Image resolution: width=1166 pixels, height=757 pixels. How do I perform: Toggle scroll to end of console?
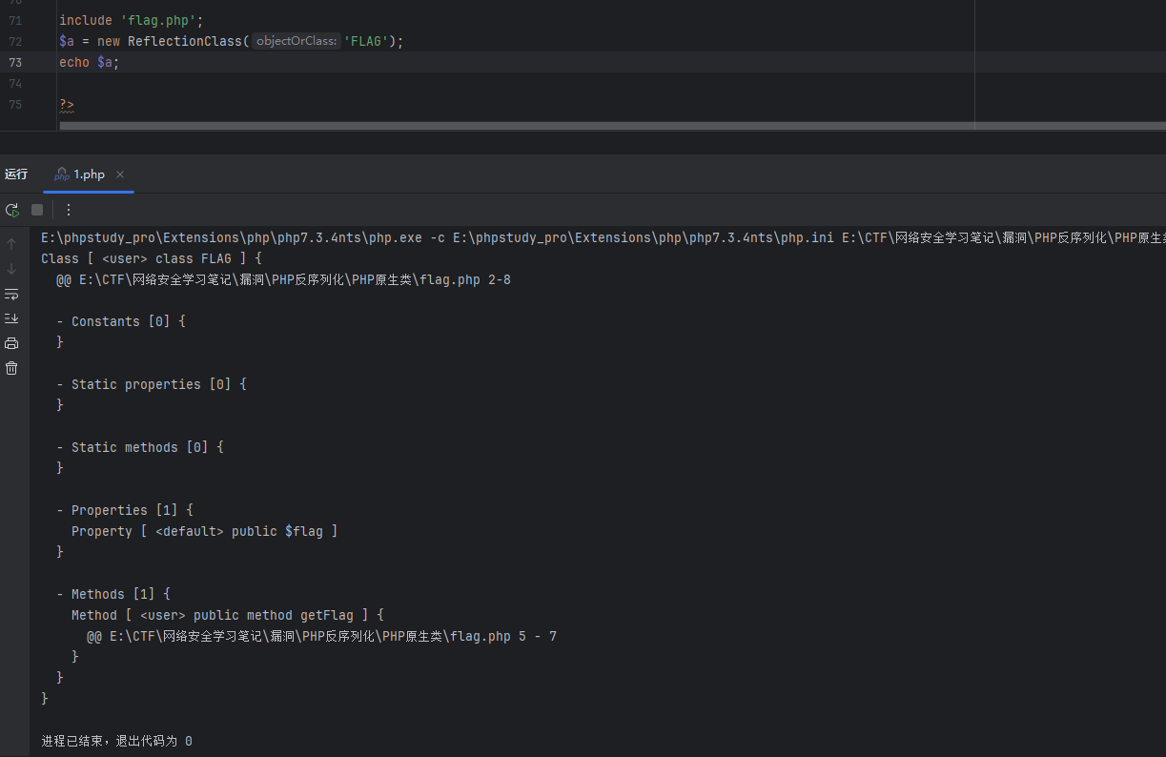(11, 318)
